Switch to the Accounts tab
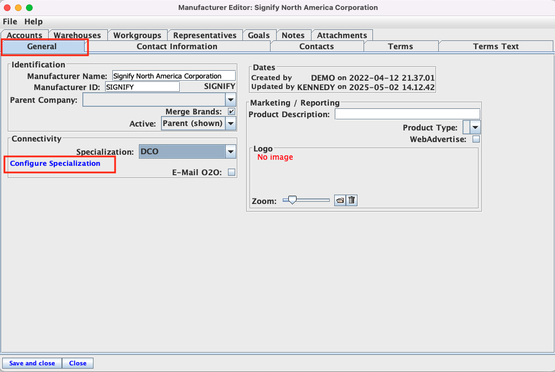 (x=24, y=35)
